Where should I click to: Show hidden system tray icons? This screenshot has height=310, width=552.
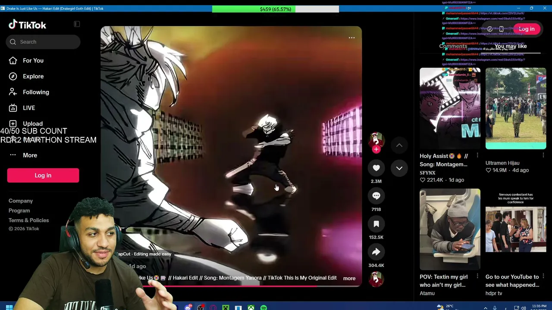click(485, 308)
